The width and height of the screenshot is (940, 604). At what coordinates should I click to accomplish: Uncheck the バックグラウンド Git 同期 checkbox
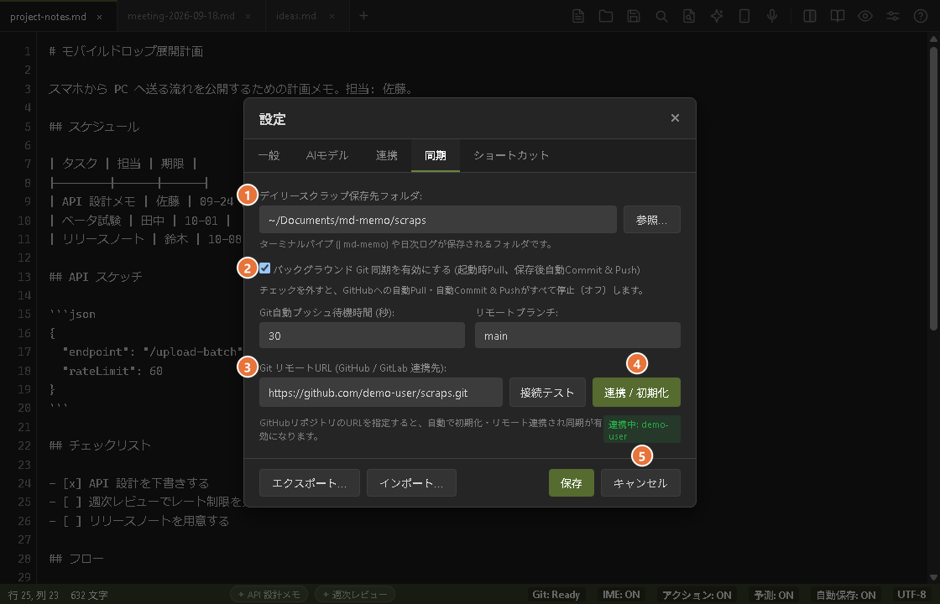[x=265, y=268]
